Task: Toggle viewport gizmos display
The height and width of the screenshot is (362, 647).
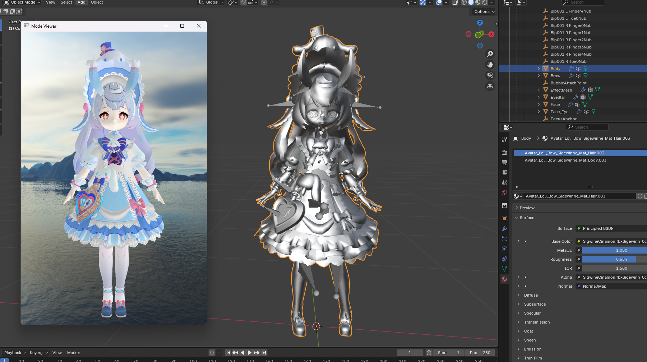Action: [x=423, y=3]
